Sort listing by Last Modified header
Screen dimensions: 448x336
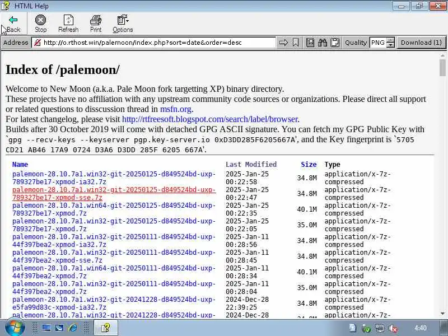(251, 164)
